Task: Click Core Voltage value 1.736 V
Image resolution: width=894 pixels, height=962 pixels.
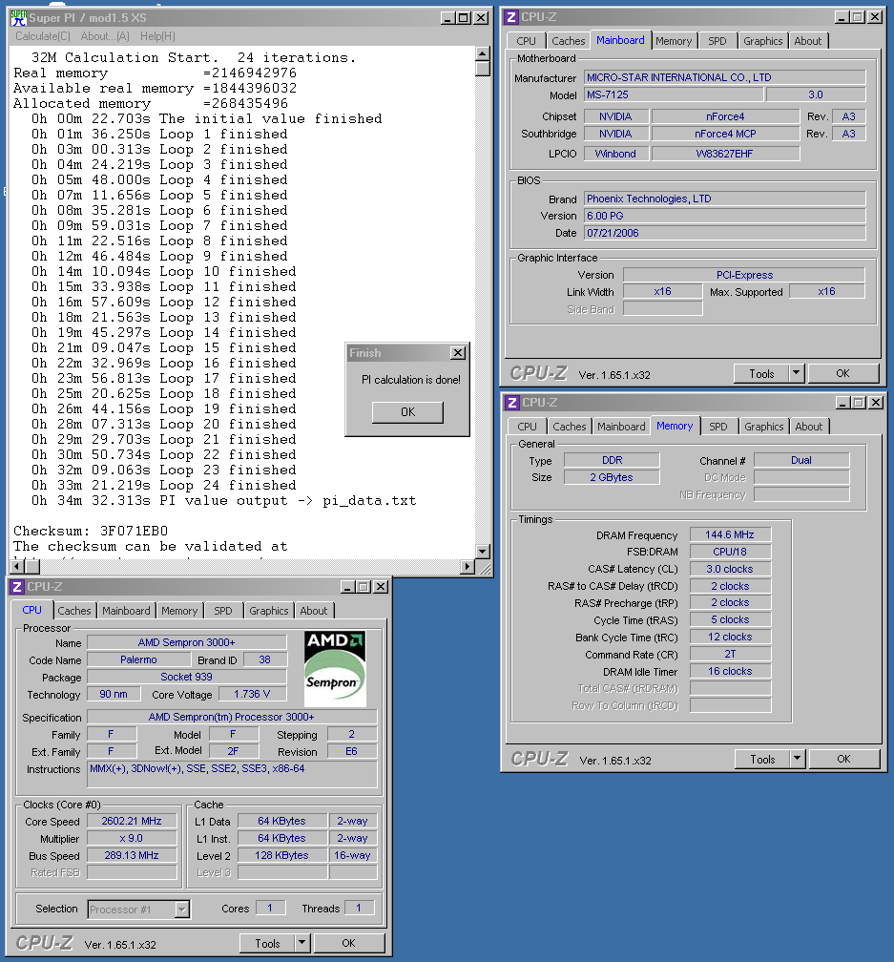Action: click(x=252, y=694)
